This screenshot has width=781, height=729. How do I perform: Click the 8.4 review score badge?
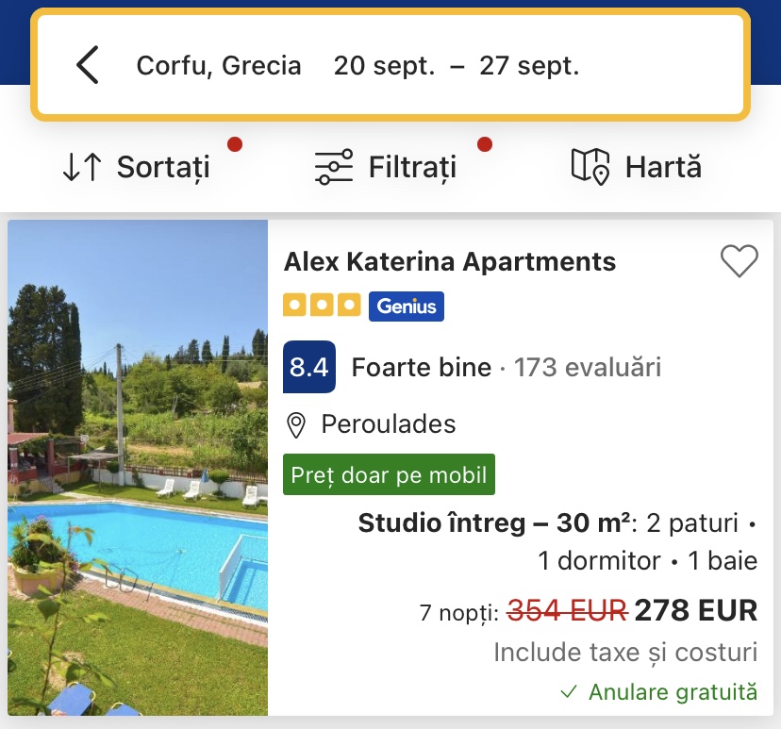[308, 367]
